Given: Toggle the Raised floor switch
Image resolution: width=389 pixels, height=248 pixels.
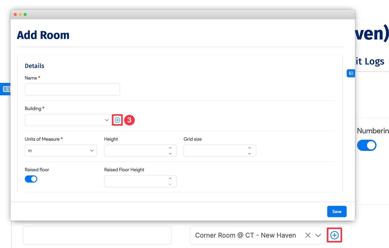Looking at the screenshot, I should point(31,179).
